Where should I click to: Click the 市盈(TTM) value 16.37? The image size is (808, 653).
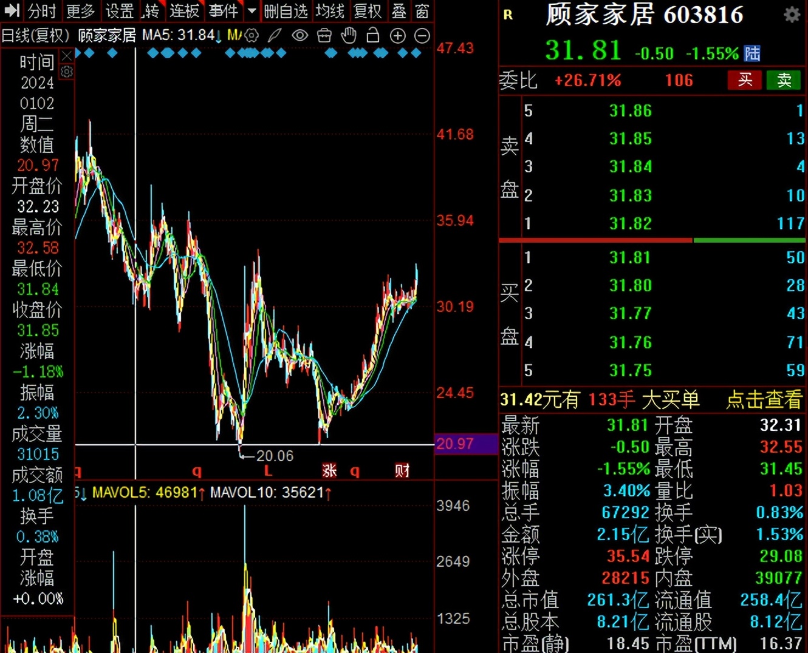click(781, 643)
